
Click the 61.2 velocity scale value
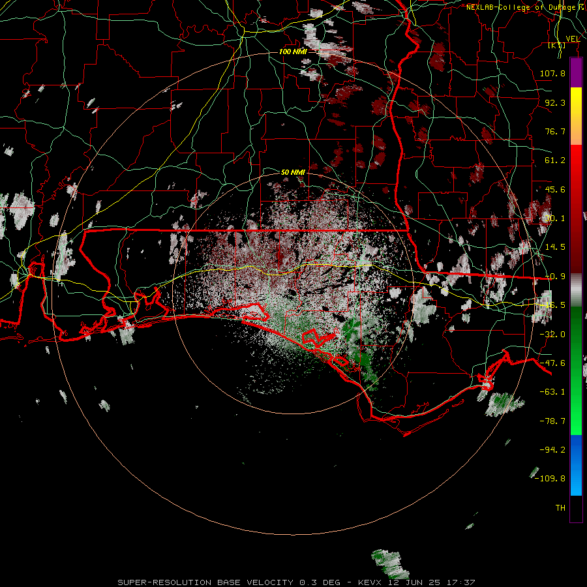click(x=555, y=160)
